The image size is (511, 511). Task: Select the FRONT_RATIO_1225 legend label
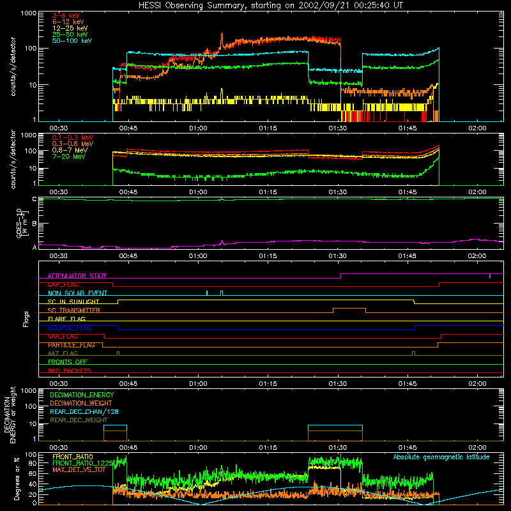83,463
